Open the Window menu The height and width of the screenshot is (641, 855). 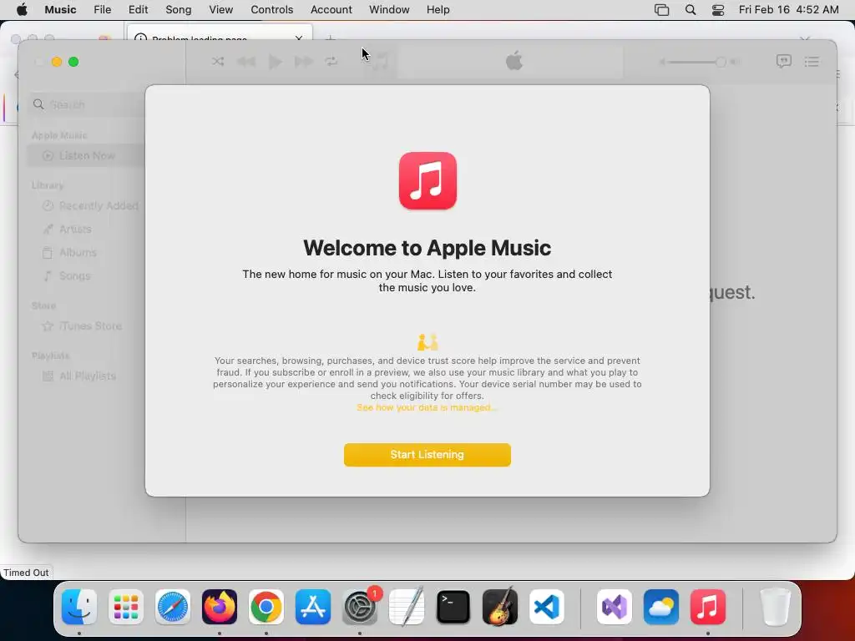click(389, 10)
